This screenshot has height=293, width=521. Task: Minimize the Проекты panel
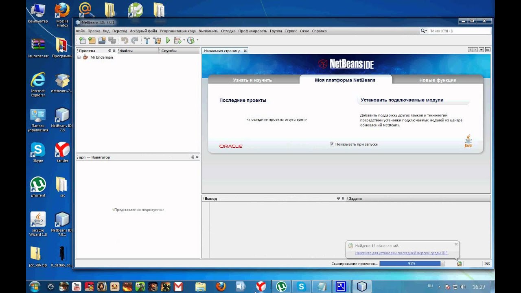pyautogui.click(x=109, y=51)
